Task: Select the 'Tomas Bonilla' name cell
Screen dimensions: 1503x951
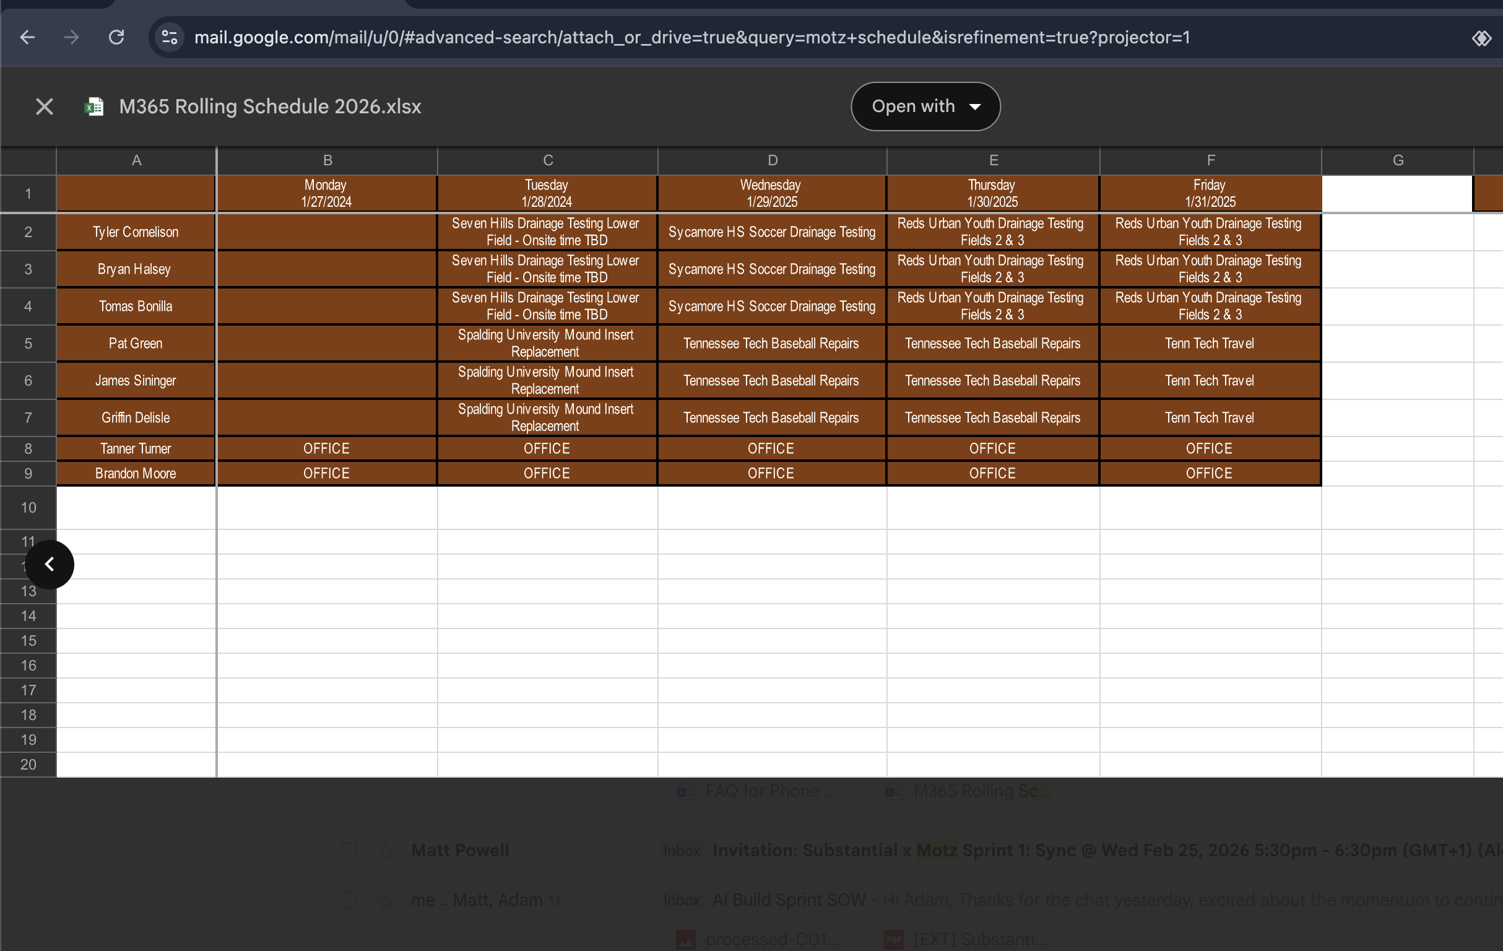Action: [x=136, y=306]
